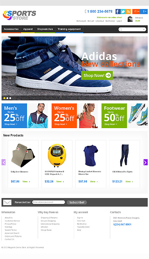This screenshot has width=149, height=259.
Task: Click the newsletter email field
Action: pos(49,202)
